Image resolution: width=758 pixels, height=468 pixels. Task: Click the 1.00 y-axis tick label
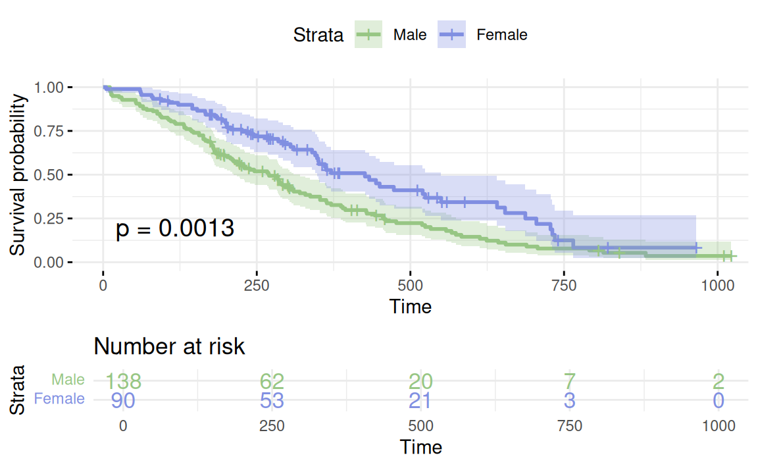(x=55, y=88)
